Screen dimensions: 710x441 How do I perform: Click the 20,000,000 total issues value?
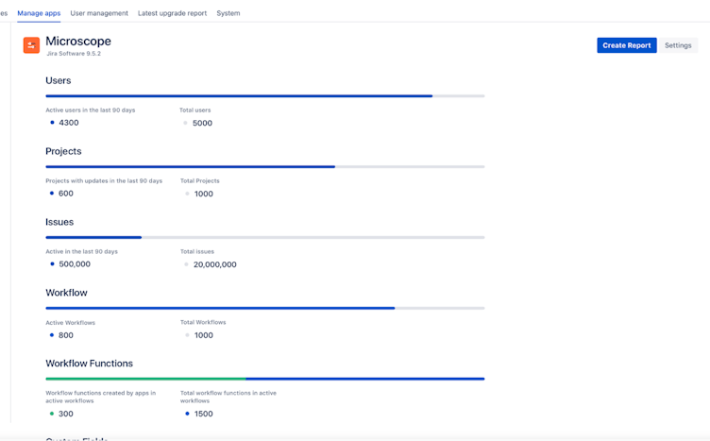215,264
